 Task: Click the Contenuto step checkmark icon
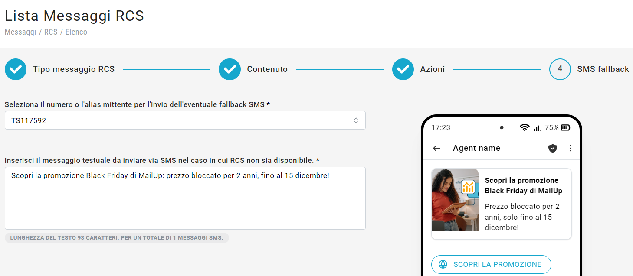pos(230,69)
